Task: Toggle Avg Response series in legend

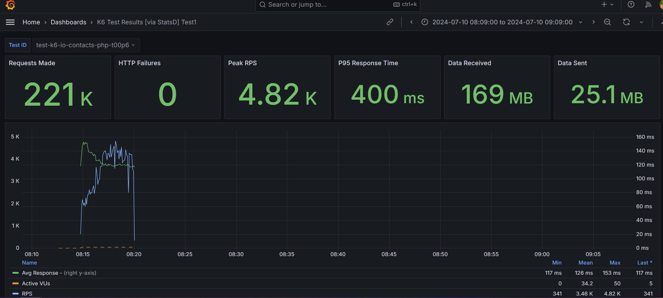Action: coord(40,273)
